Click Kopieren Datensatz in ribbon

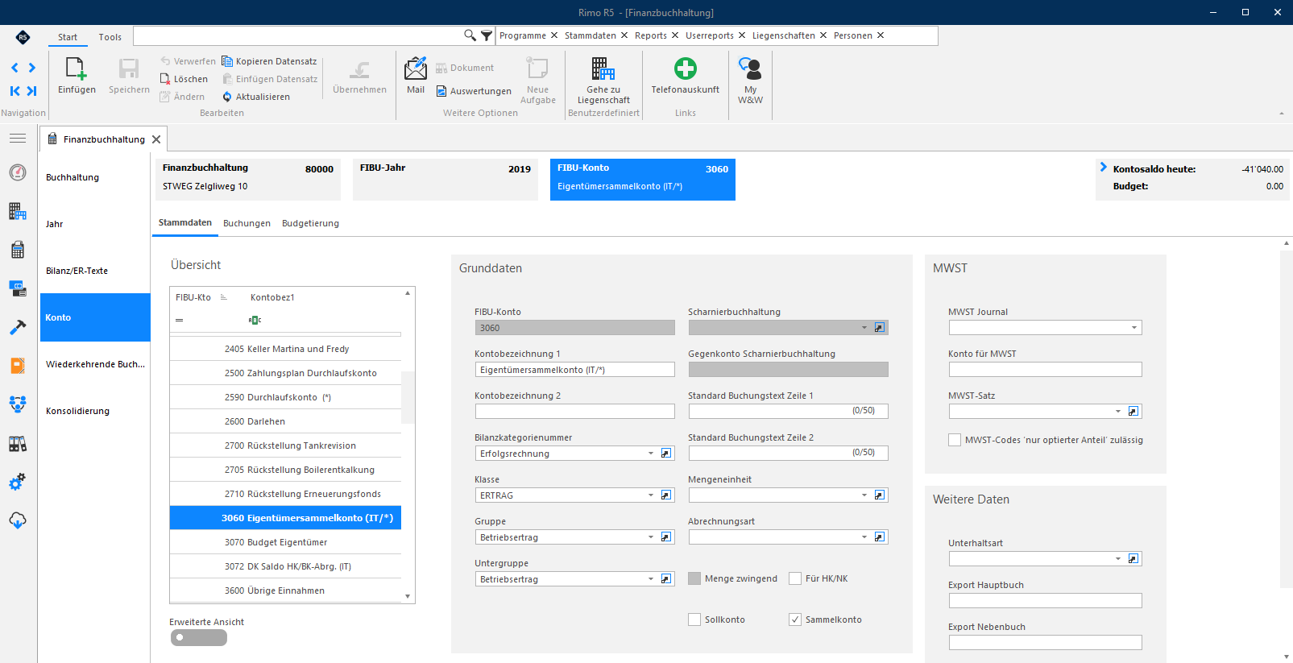(269, 61)
